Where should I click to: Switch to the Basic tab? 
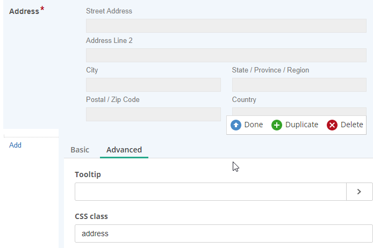point(80,150)
